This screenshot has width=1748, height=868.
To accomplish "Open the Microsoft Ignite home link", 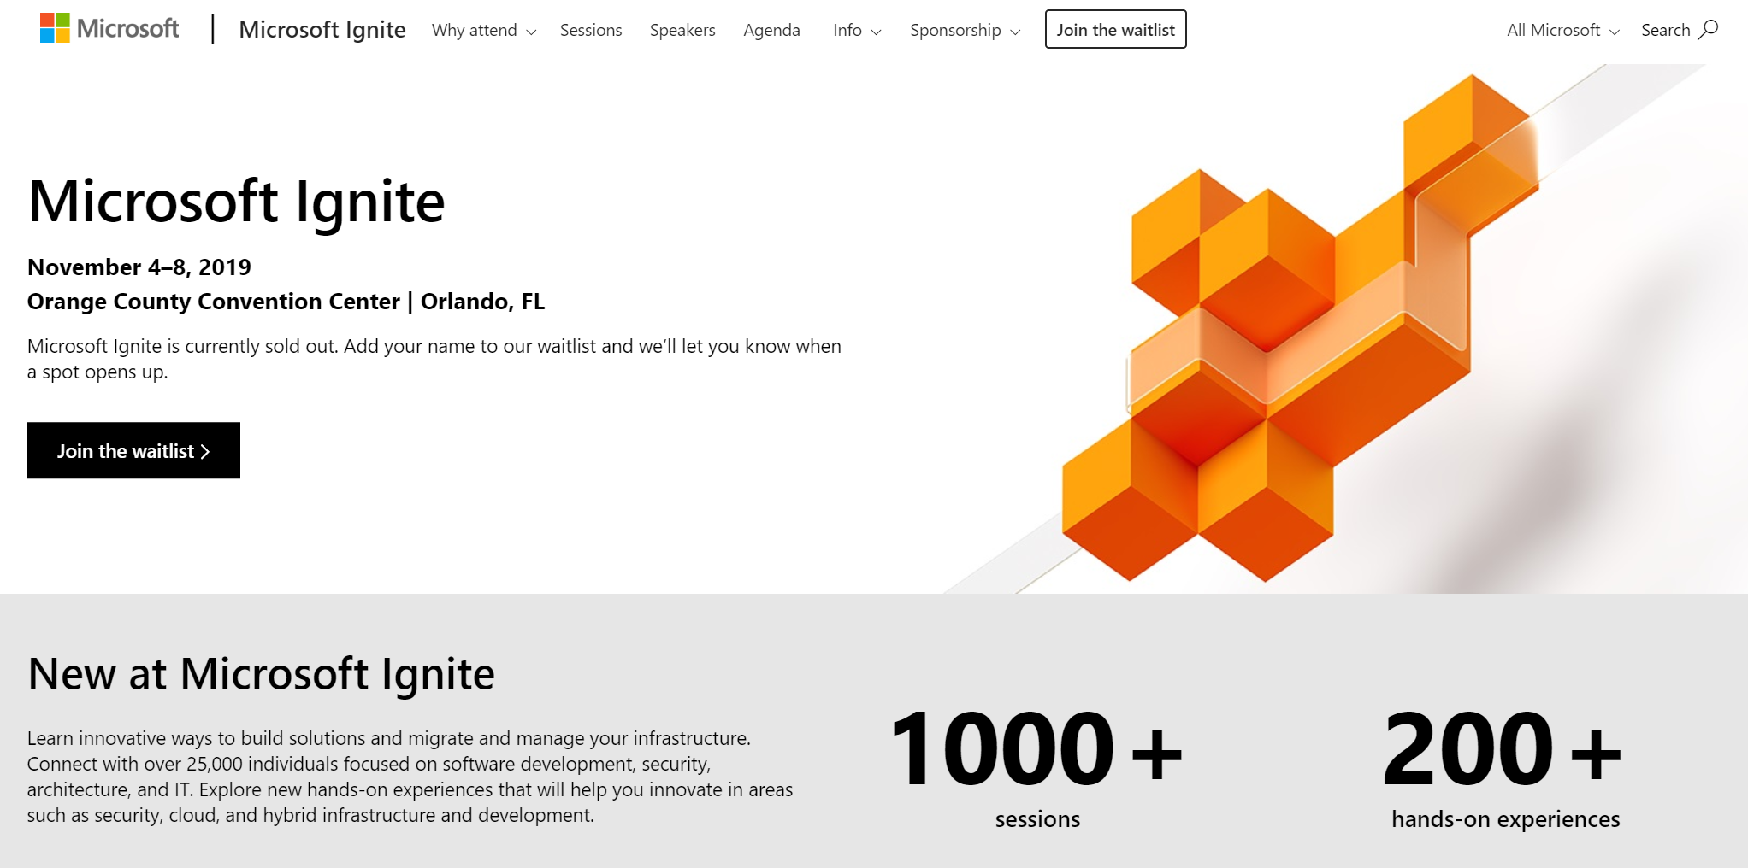I will coord(322,30).
